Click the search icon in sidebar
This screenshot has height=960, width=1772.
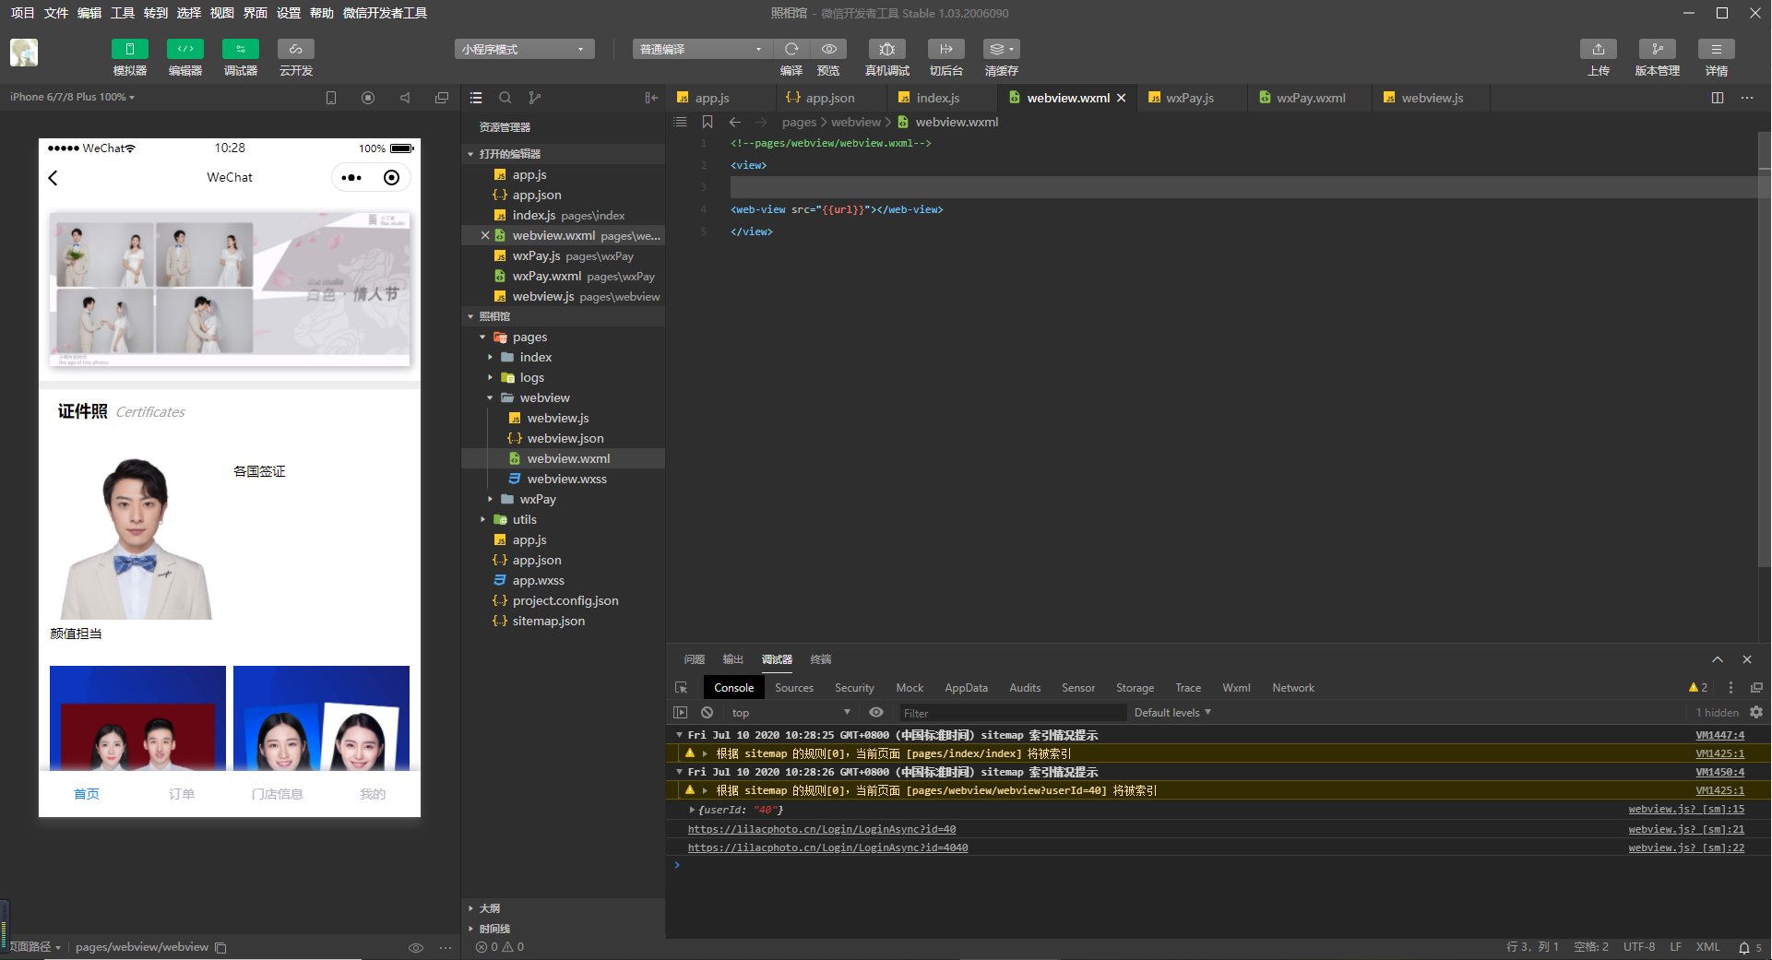505,98
